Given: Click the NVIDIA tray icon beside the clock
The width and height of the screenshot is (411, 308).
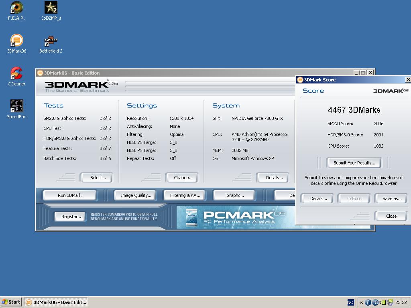Looking at the screenshot, I should (x=390, y=302).
